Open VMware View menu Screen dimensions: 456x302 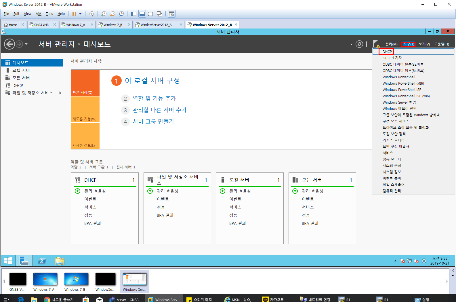[x=28, y=14]
